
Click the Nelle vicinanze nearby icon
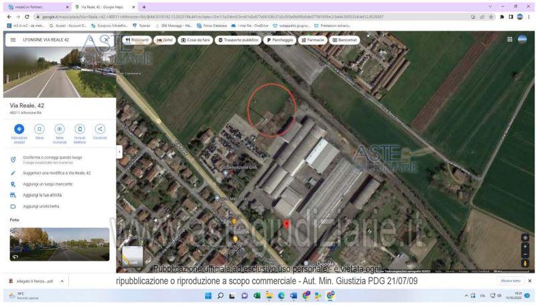[60, 129]
